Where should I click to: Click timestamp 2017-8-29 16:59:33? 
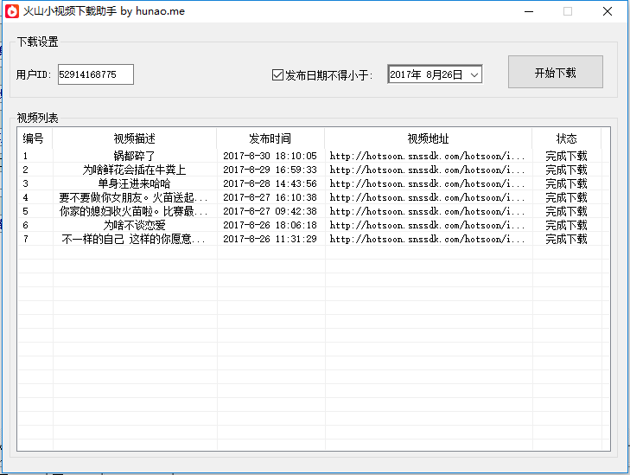[x=270, y=170]
